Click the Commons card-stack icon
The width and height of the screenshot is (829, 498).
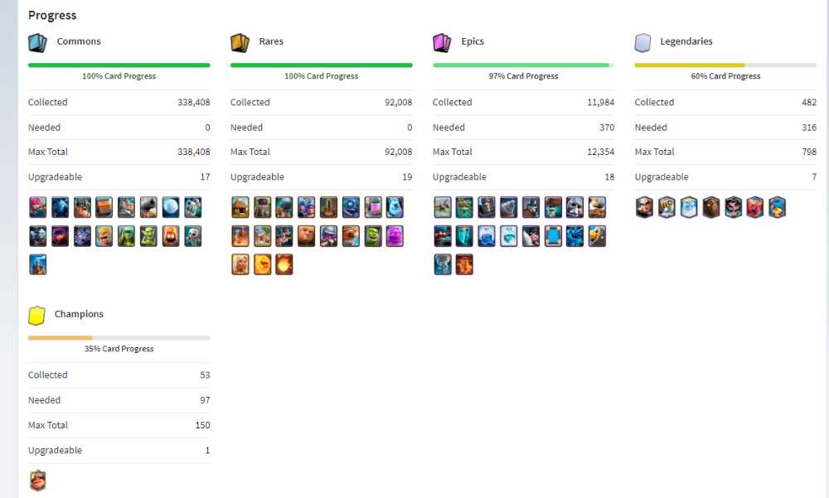(37, 43)
